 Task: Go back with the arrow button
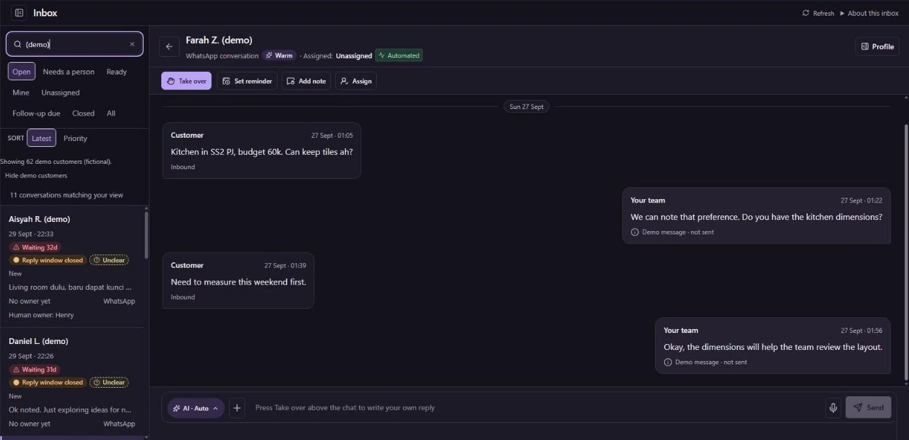pyautogui.click(x=169, y=46)
